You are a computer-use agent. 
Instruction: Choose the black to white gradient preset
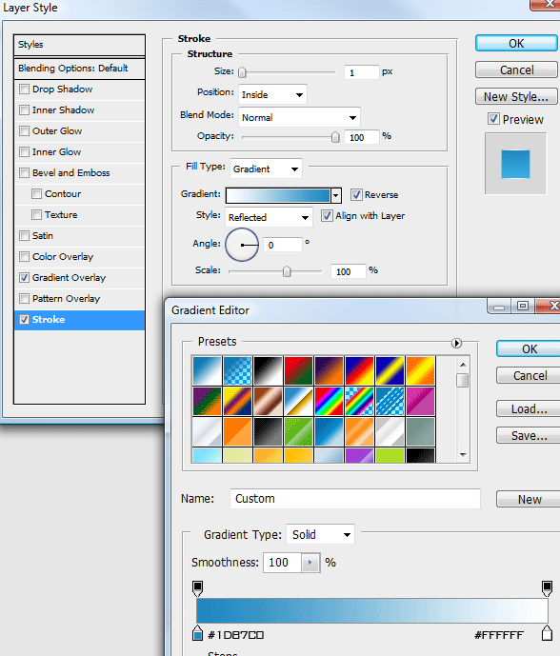tap(268, 370)
